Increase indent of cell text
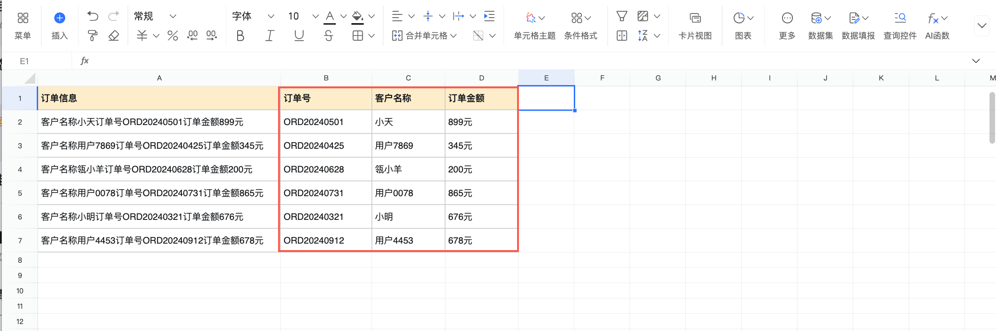Screen dimensions: 996x331 [489, 16]
